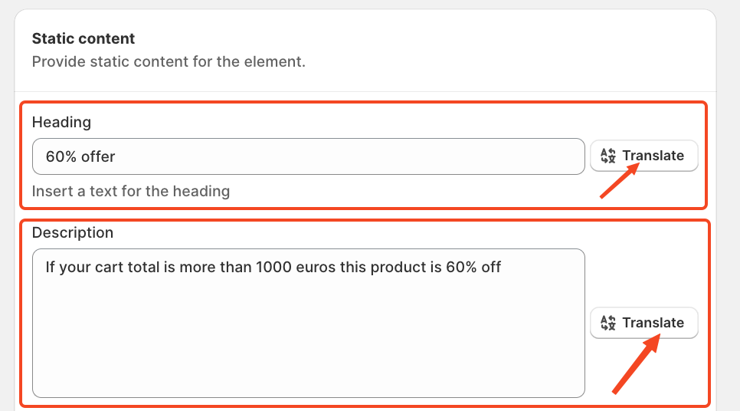Click the "60% offer" text in the Heading field
740x411 pixels.
(80, 156)
